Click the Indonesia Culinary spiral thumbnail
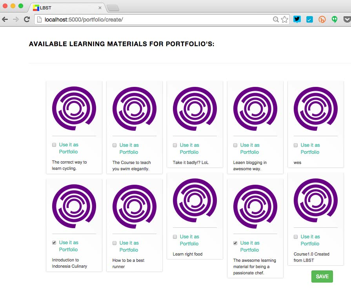 (x=74, y=206)
